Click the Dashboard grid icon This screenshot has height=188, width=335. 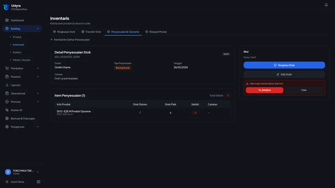7,20
